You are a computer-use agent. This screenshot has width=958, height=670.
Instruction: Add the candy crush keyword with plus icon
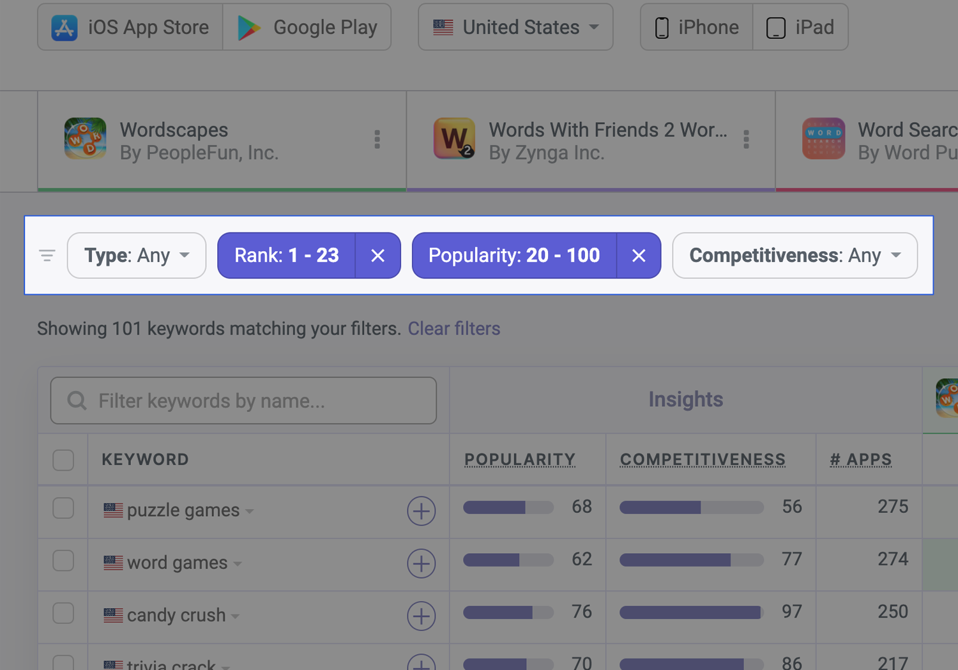(x=422, y=616)
